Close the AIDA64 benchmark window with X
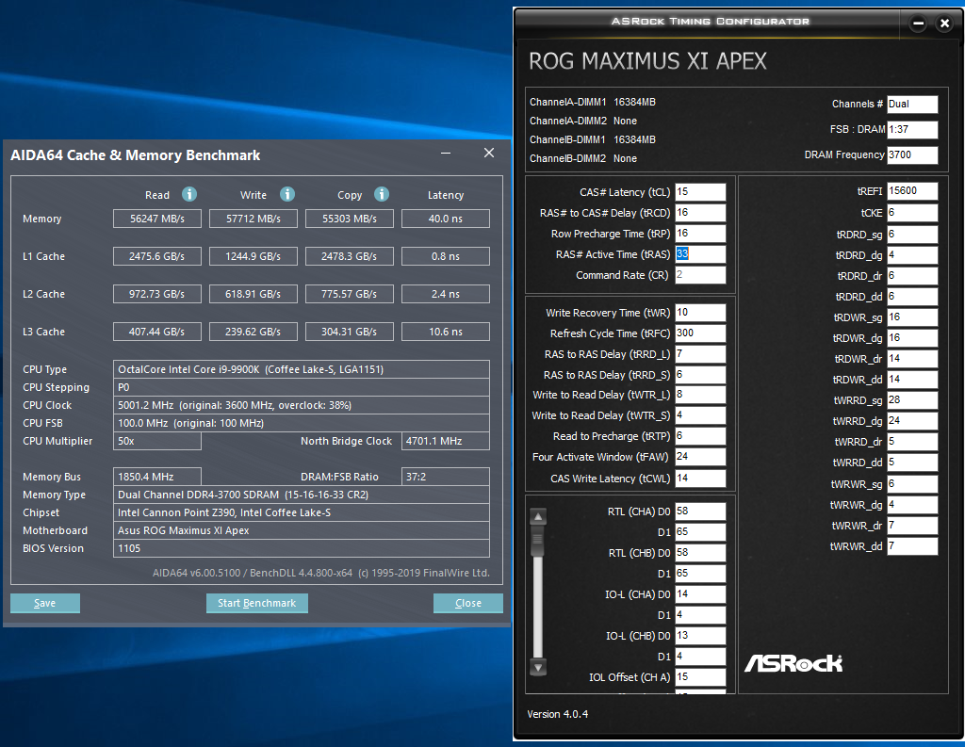 (x=489, y=153)
